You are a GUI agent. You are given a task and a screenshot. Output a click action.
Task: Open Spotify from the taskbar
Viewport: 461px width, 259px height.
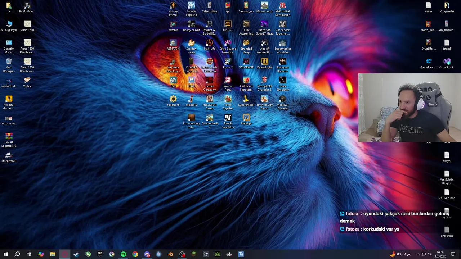(x=123, y=254)
